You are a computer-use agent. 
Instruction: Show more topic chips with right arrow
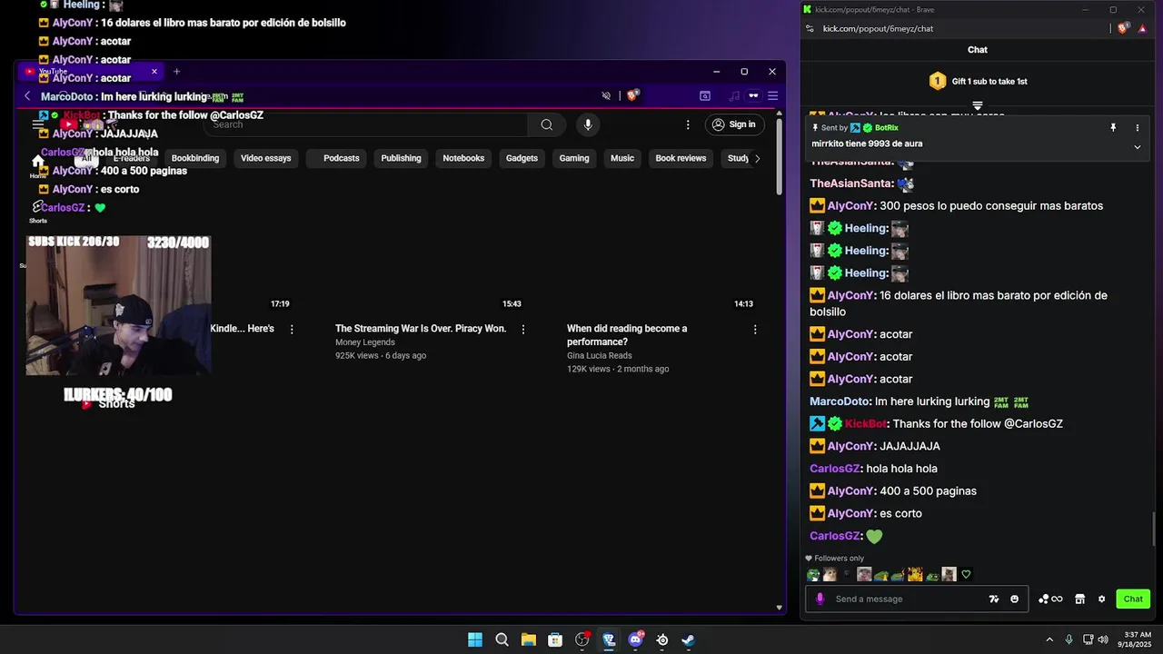click(758, 158)
